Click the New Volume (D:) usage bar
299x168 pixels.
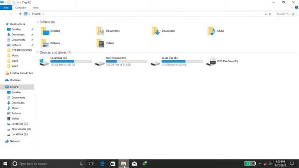(x=127, y=61)
